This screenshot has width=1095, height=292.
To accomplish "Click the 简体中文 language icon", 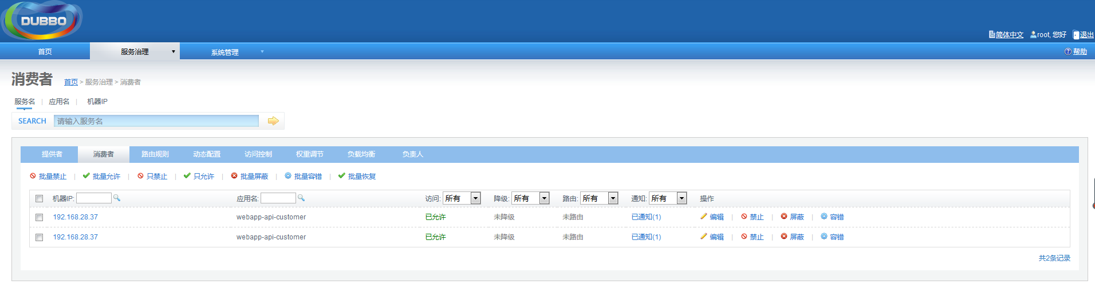I will click(x=992, y=34).
